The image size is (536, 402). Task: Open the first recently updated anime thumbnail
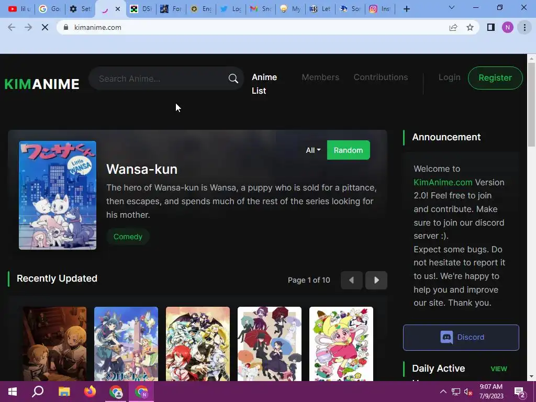(x=54, y=343)
